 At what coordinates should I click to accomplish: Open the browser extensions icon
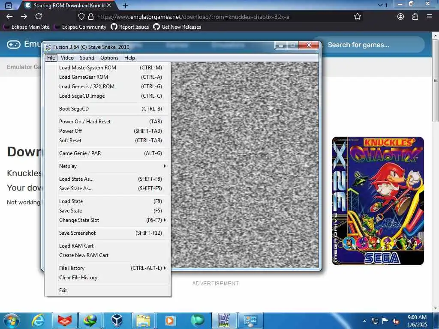click(415, 17)
